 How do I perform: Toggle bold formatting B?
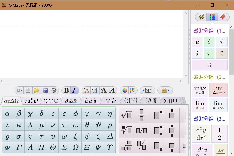pos(66,90)
